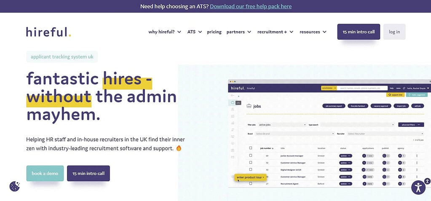Open three-dot menu for Digital designer UI/UX row
This screenshot has height=201, width=431.
tap(417, 170)
